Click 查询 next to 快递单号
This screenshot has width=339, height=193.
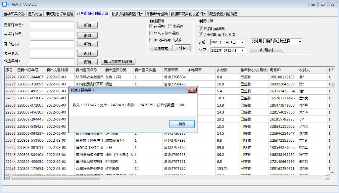[x=87, y=62]
